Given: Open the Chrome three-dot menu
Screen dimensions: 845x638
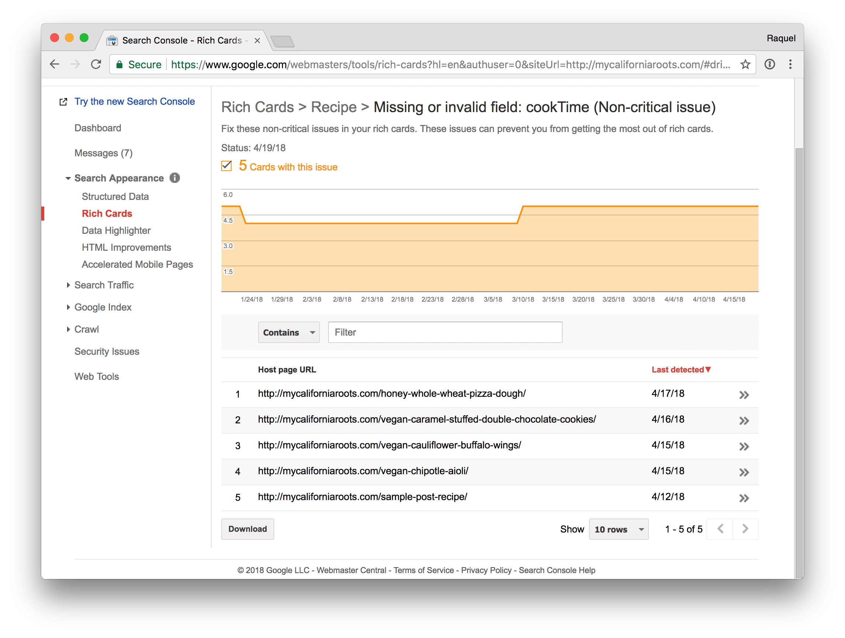Looking at the screenshot, I should (x=790, y=64).
